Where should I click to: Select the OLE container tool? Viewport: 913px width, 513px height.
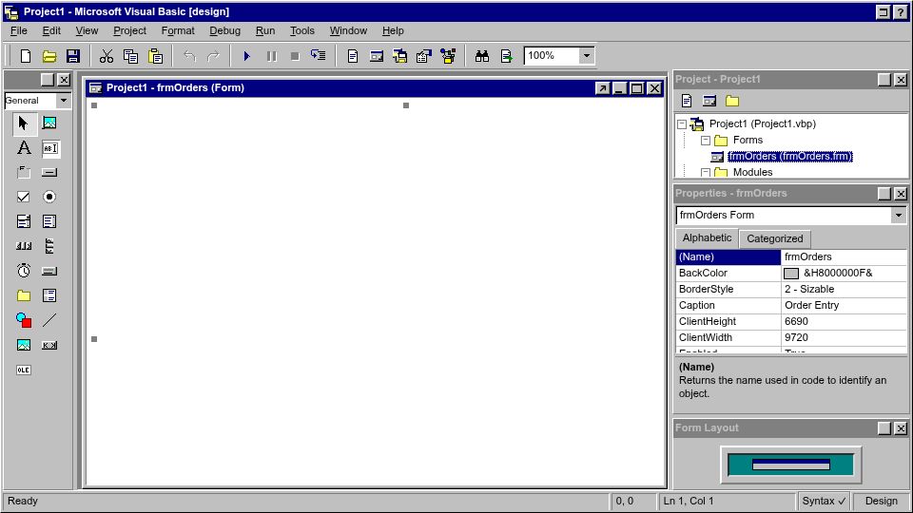(x=23, y=370)
